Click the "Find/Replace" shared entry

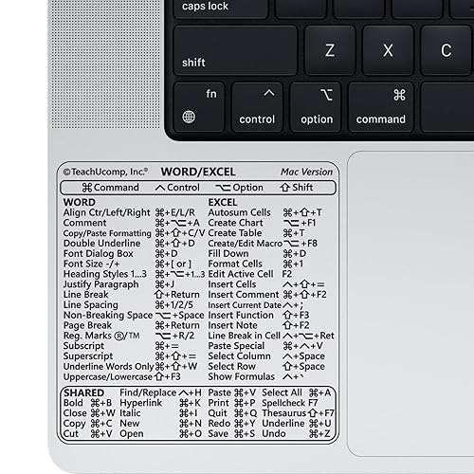160,392
